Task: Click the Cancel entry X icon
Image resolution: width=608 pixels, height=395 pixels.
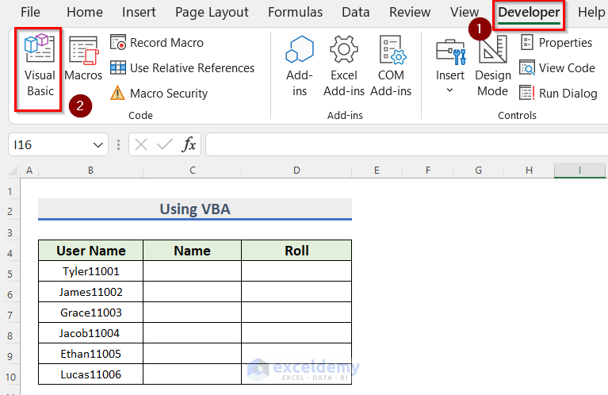Action: pyautogui.click(x=141, y=144)
